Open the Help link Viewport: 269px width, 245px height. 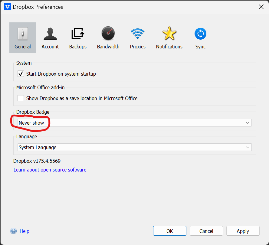pos(25,231)
